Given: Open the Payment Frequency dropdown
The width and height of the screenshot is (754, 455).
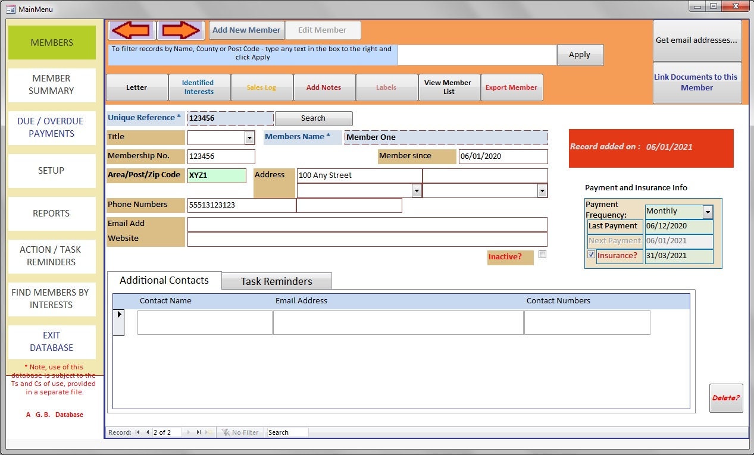Looking at the screenshot, I should click(708, 211).
